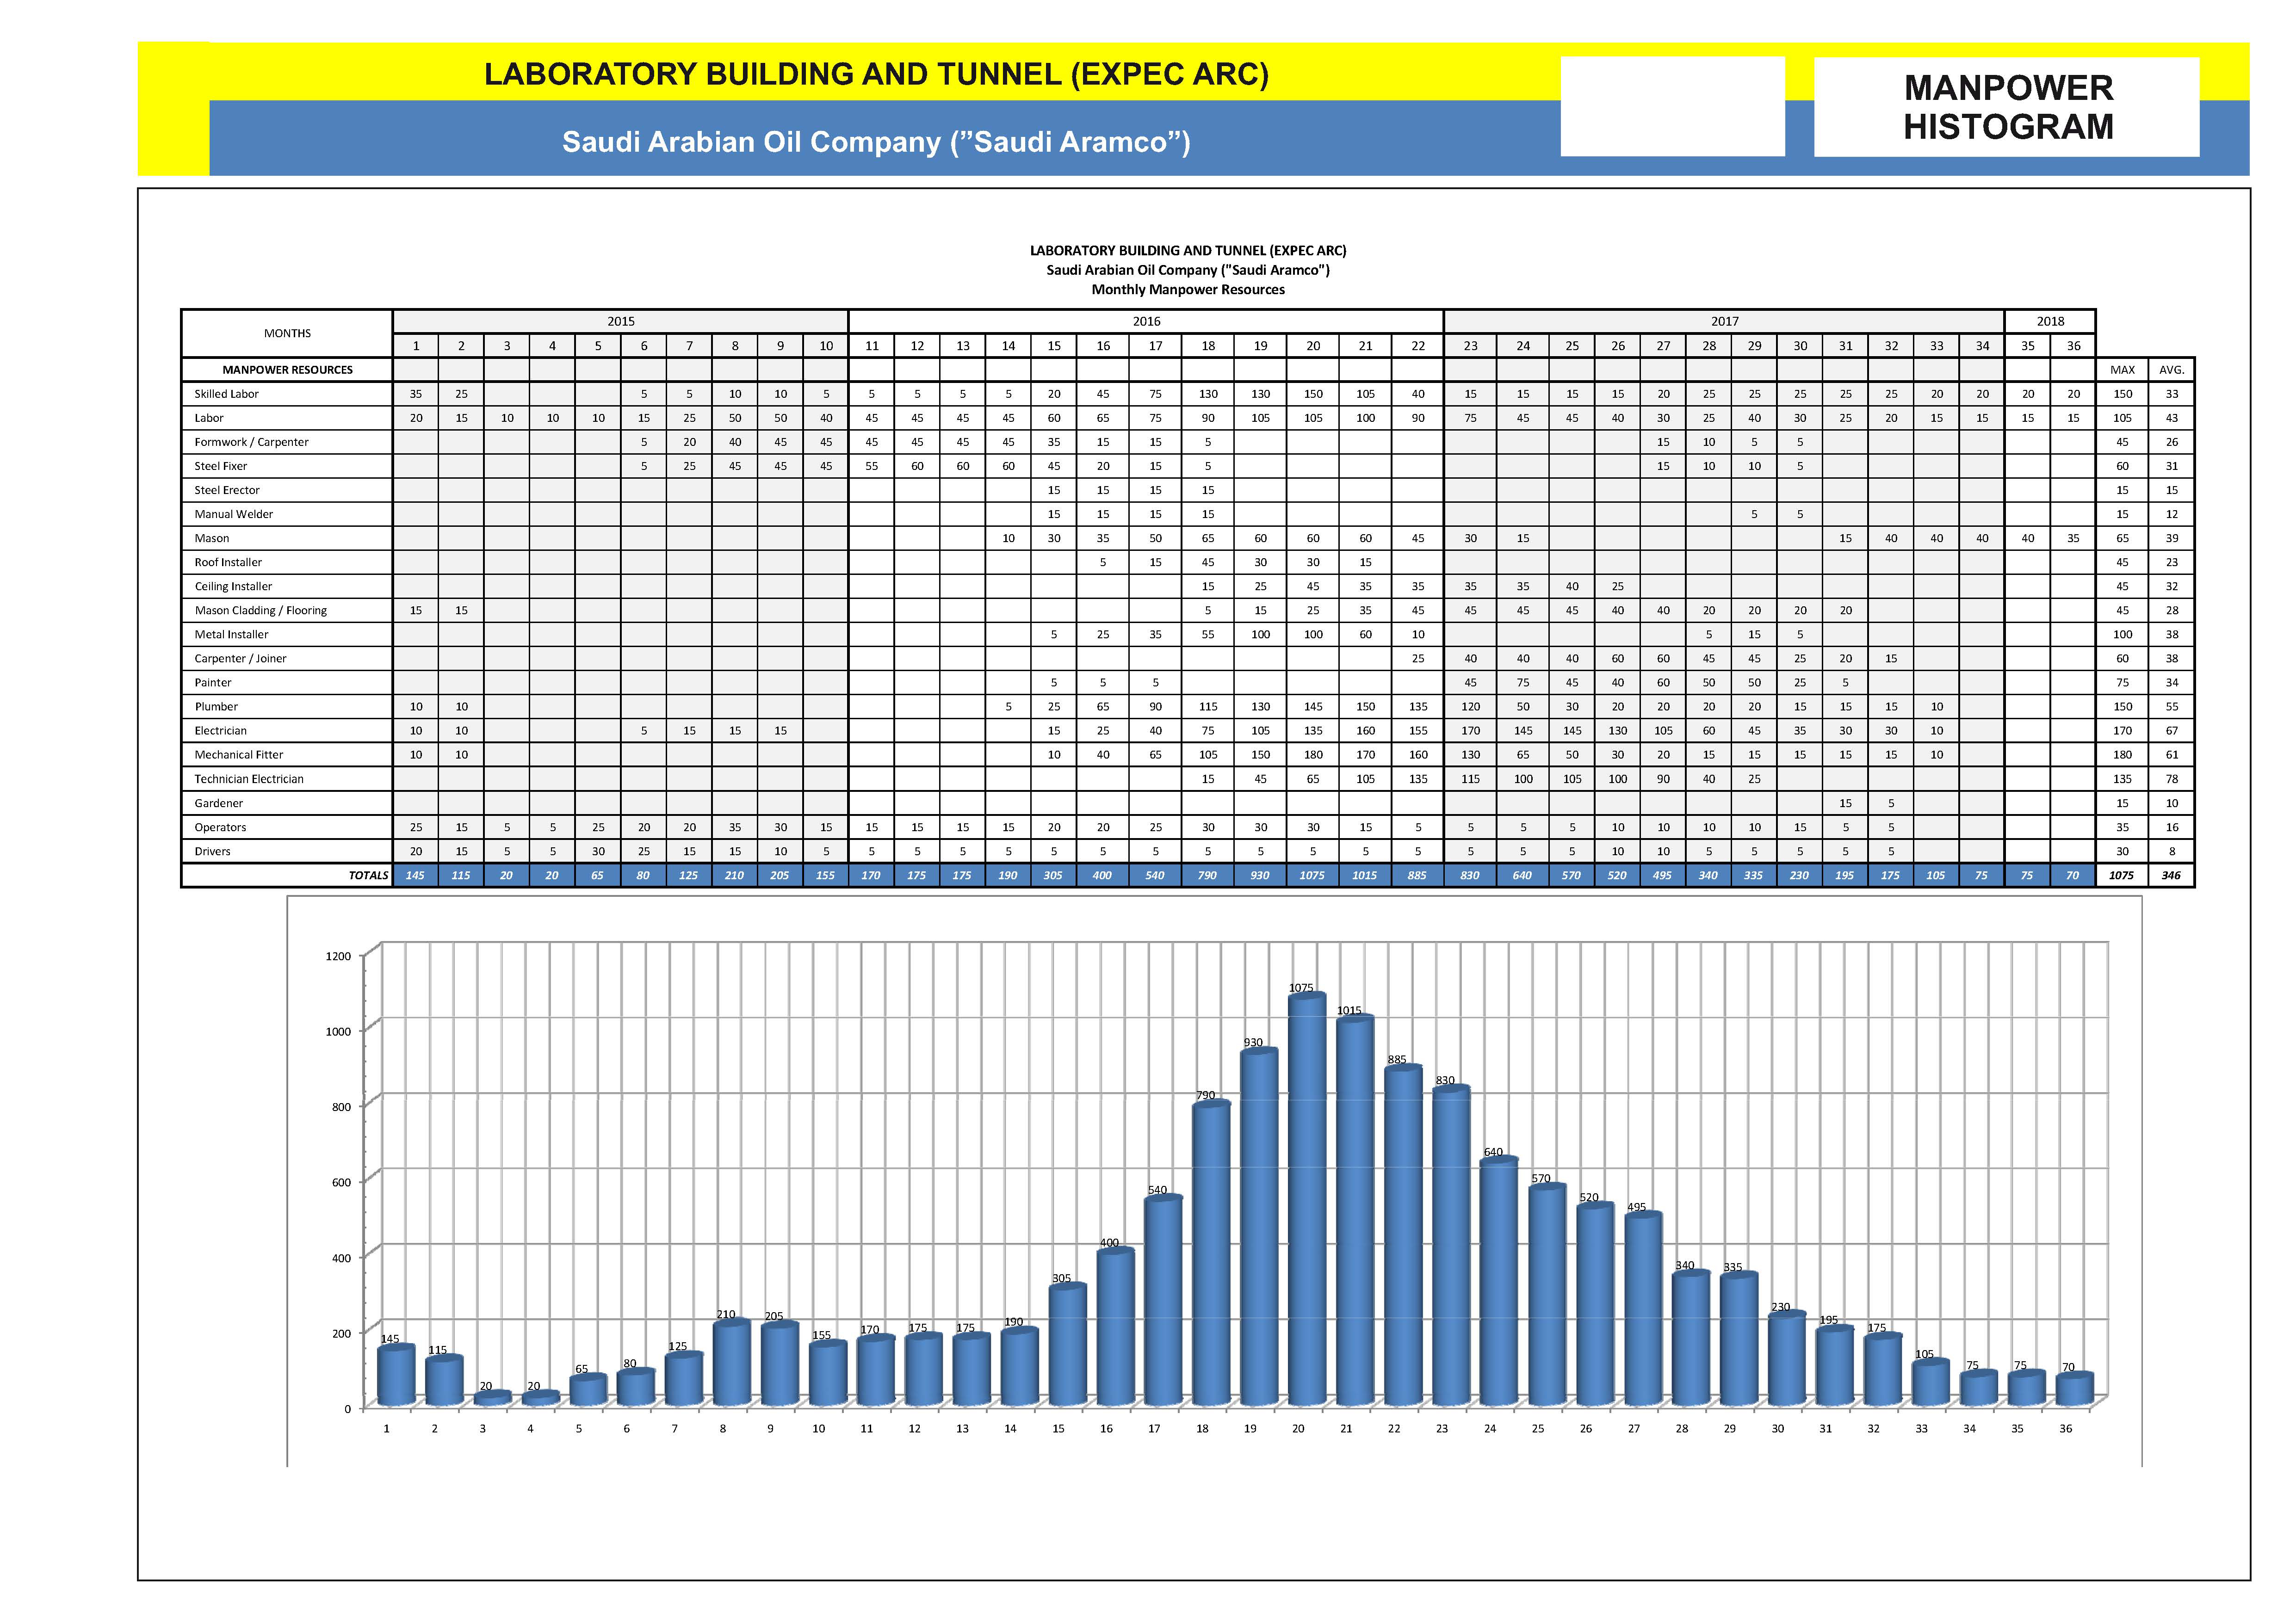Select the Operators row label
The height and width of the screenshot is (1623, 2296).
[x=220, y=827]
